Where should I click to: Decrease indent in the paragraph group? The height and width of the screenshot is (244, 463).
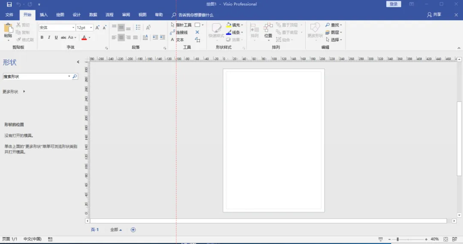point(155,37)
